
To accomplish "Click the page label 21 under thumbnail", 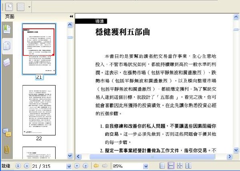I will 39,77.
